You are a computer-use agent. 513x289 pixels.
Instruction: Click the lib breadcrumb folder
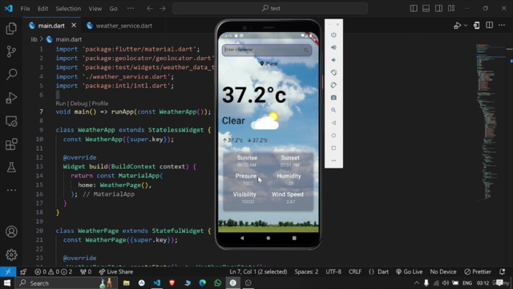pyautogui.click(x=34, y=39)
